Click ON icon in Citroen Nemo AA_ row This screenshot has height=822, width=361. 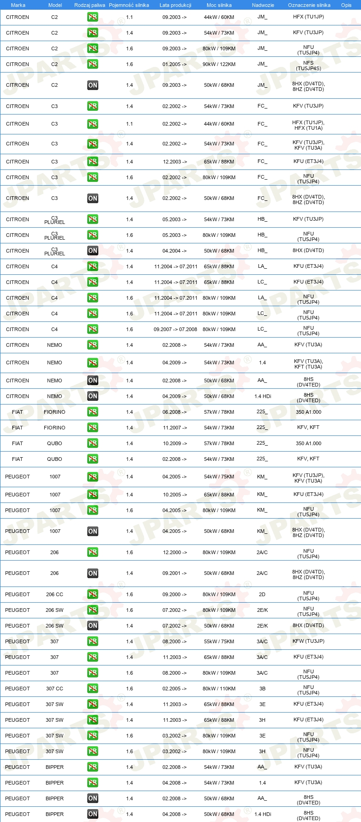[x=93, y=381]
